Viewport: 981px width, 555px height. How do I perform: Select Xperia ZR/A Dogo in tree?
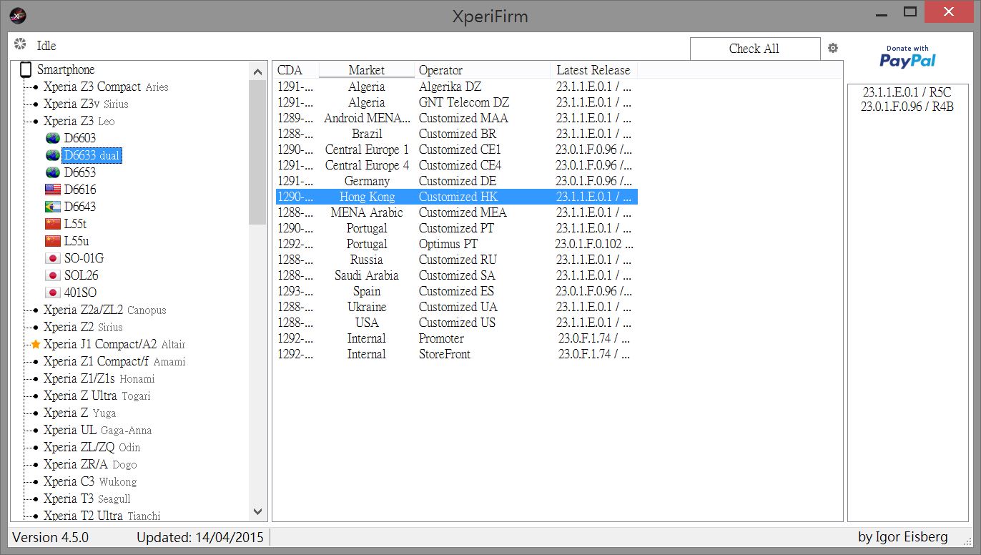tap(89, 464)
